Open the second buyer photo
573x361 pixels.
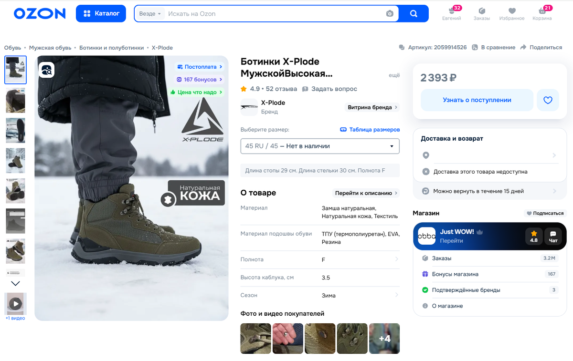(287, 339)
